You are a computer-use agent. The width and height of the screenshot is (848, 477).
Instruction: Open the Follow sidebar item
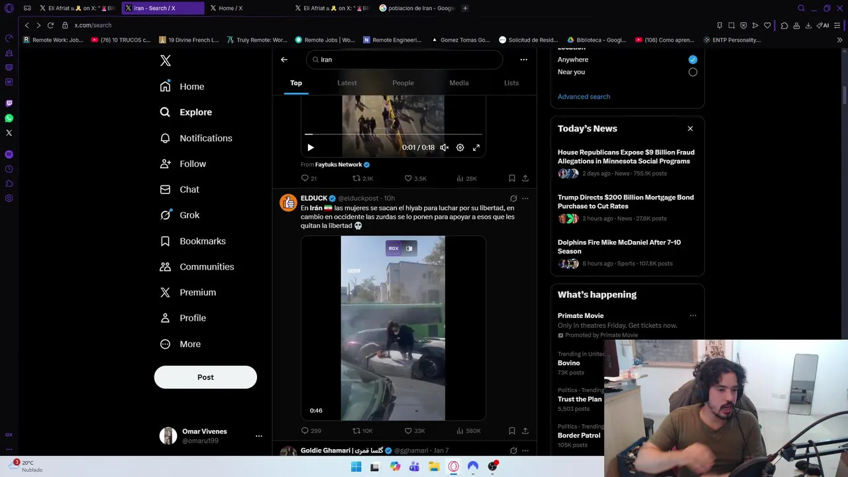pos(183,164)
